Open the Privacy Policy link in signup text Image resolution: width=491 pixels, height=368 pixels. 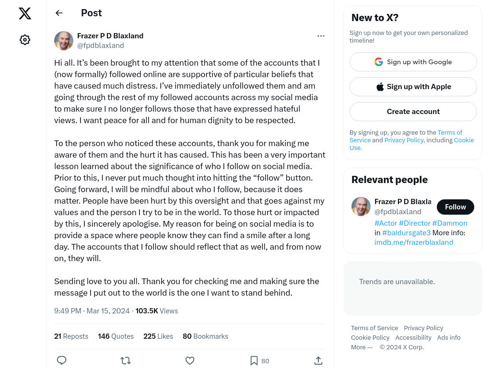click(x=404, y=140)
